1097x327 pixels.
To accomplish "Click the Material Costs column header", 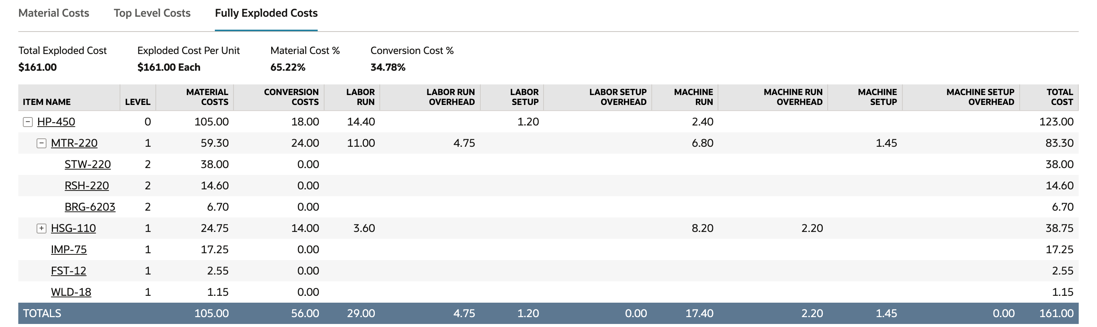I will (195, 97).
